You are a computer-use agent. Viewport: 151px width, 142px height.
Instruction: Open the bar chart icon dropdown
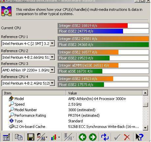pyautogui.click(x=59, y=137)
